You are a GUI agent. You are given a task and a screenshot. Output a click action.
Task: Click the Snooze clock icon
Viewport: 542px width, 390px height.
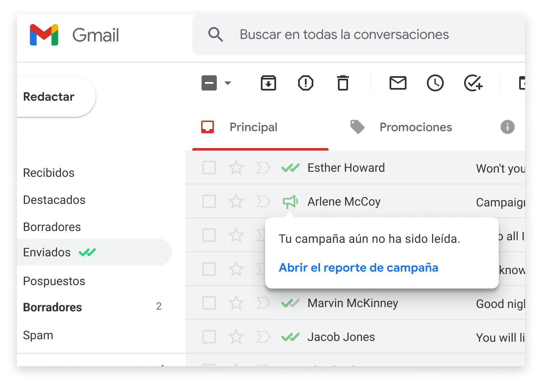click(435, 83)
